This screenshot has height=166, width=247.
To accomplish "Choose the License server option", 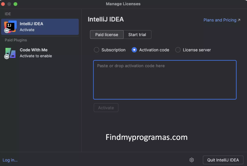I will (x=178, y=50).
